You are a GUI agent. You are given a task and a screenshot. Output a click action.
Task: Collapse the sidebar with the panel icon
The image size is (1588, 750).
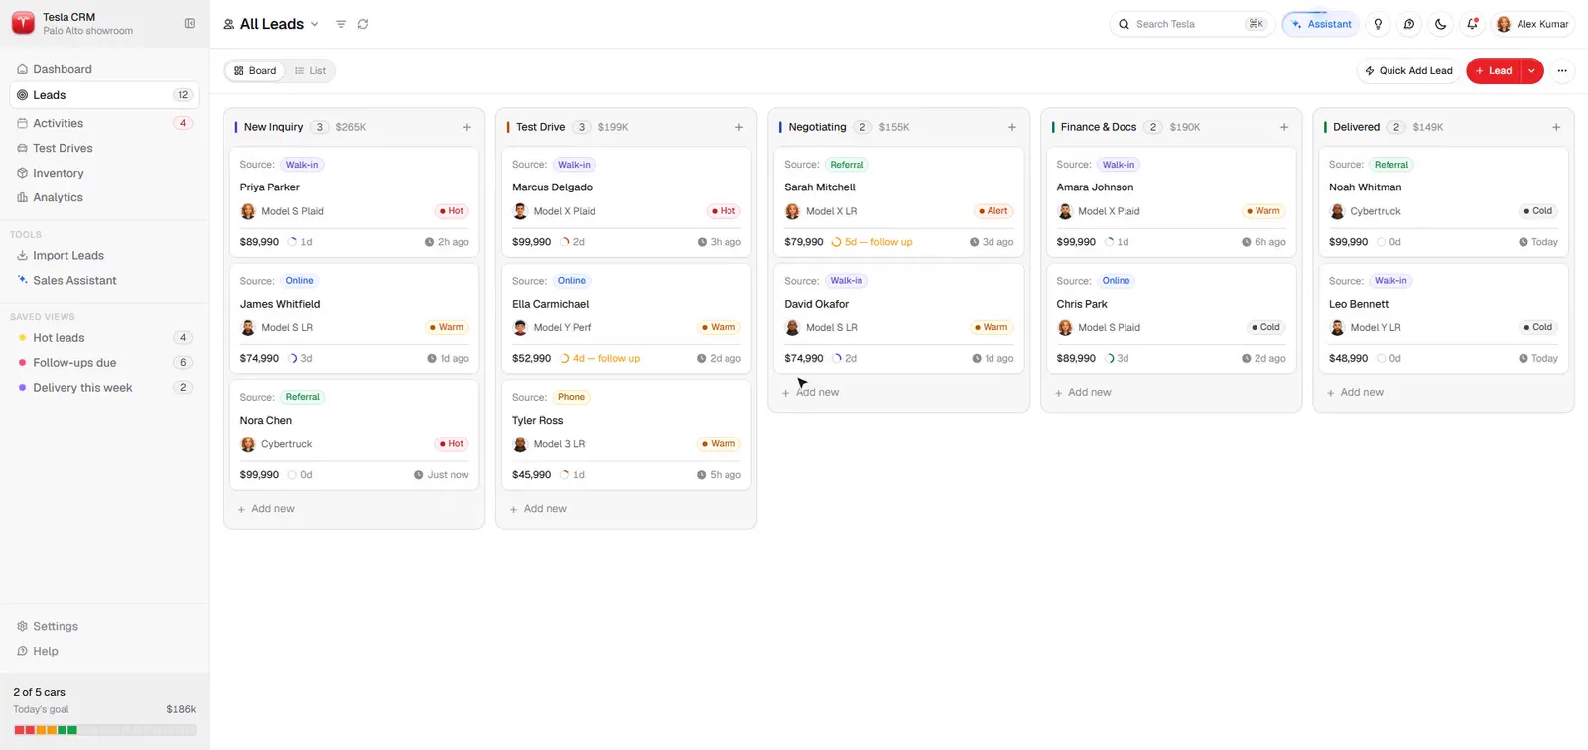190,23
